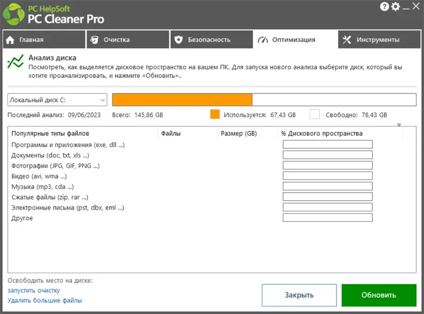Select the Музыка (mp3, cda) row
Viewport: 424px width, 314px height.
(x=212, y=187)
